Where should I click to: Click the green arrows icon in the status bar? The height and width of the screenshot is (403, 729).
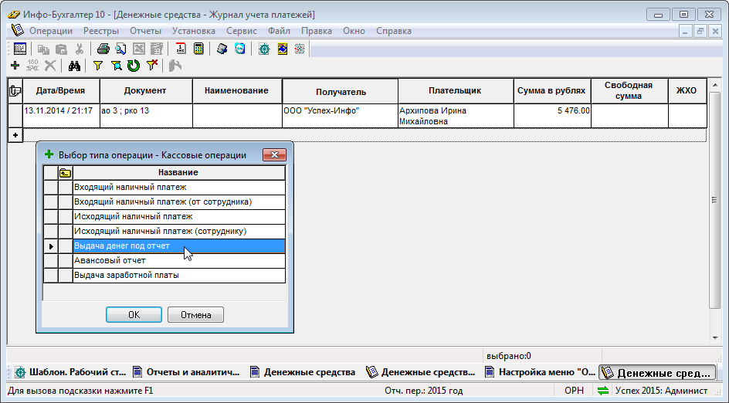point(603,391)
